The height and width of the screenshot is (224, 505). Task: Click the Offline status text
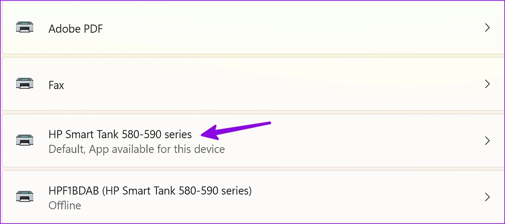(65, 206)
